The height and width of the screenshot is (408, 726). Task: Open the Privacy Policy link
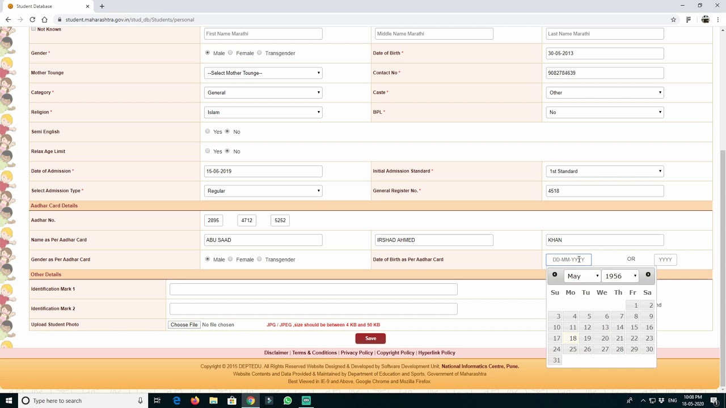357,352
